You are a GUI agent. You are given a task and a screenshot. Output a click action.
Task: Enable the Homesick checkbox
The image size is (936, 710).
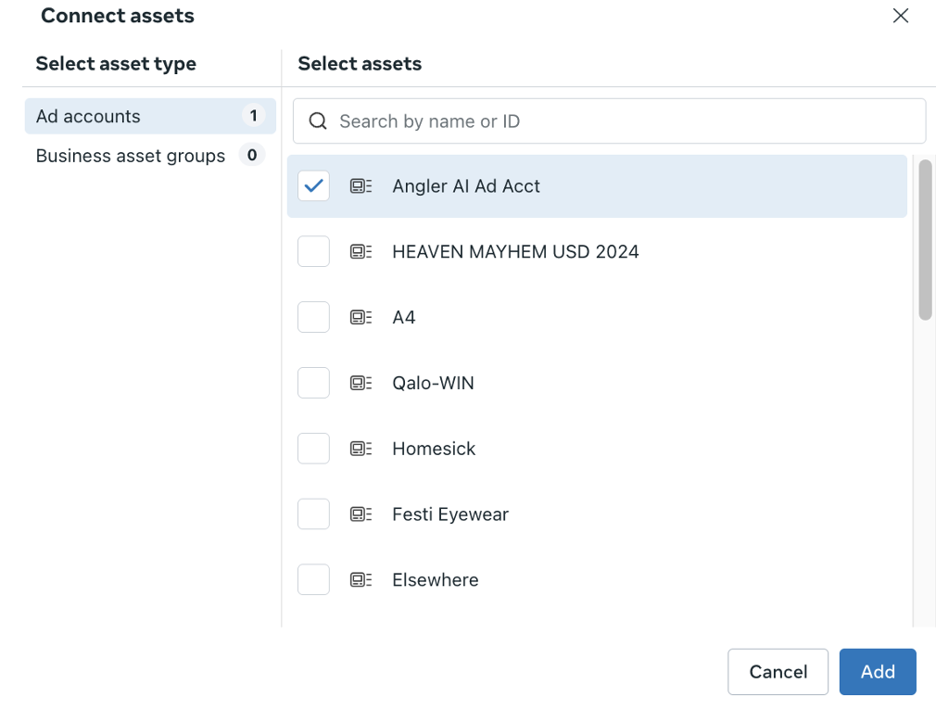[313, 449]
